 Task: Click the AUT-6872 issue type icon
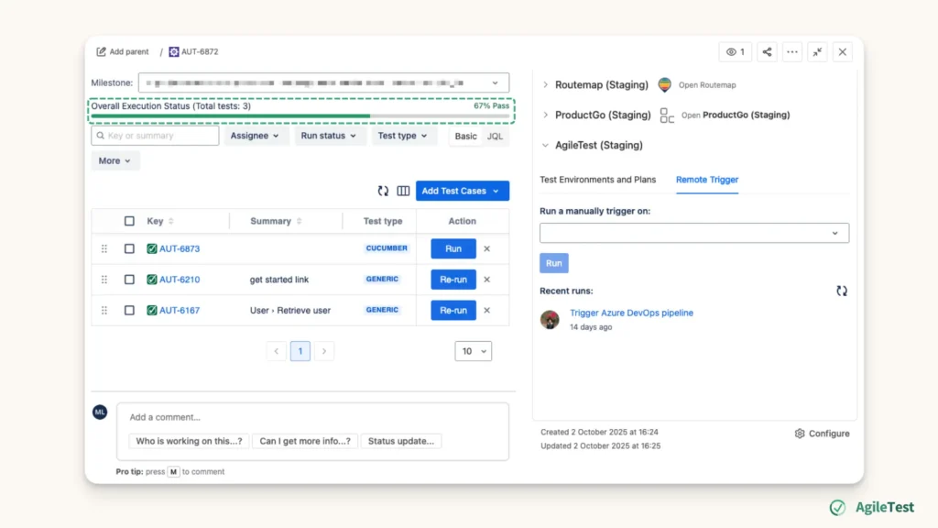(173, 51)
